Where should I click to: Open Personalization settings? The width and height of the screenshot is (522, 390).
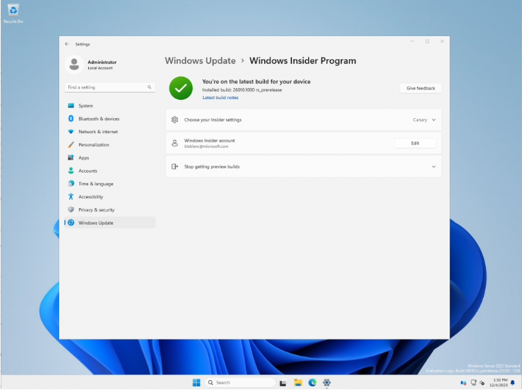(110, 144)
